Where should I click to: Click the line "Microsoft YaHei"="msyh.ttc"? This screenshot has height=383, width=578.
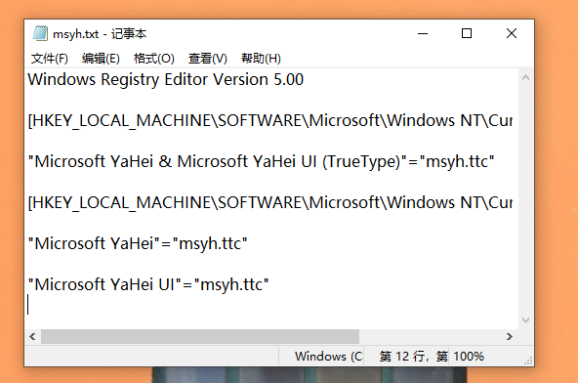[x=138, y=243]
